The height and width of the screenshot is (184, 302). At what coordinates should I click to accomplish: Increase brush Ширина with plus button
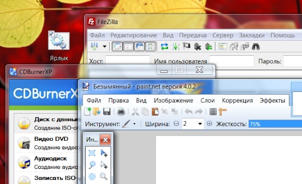[x=209, y=124]
